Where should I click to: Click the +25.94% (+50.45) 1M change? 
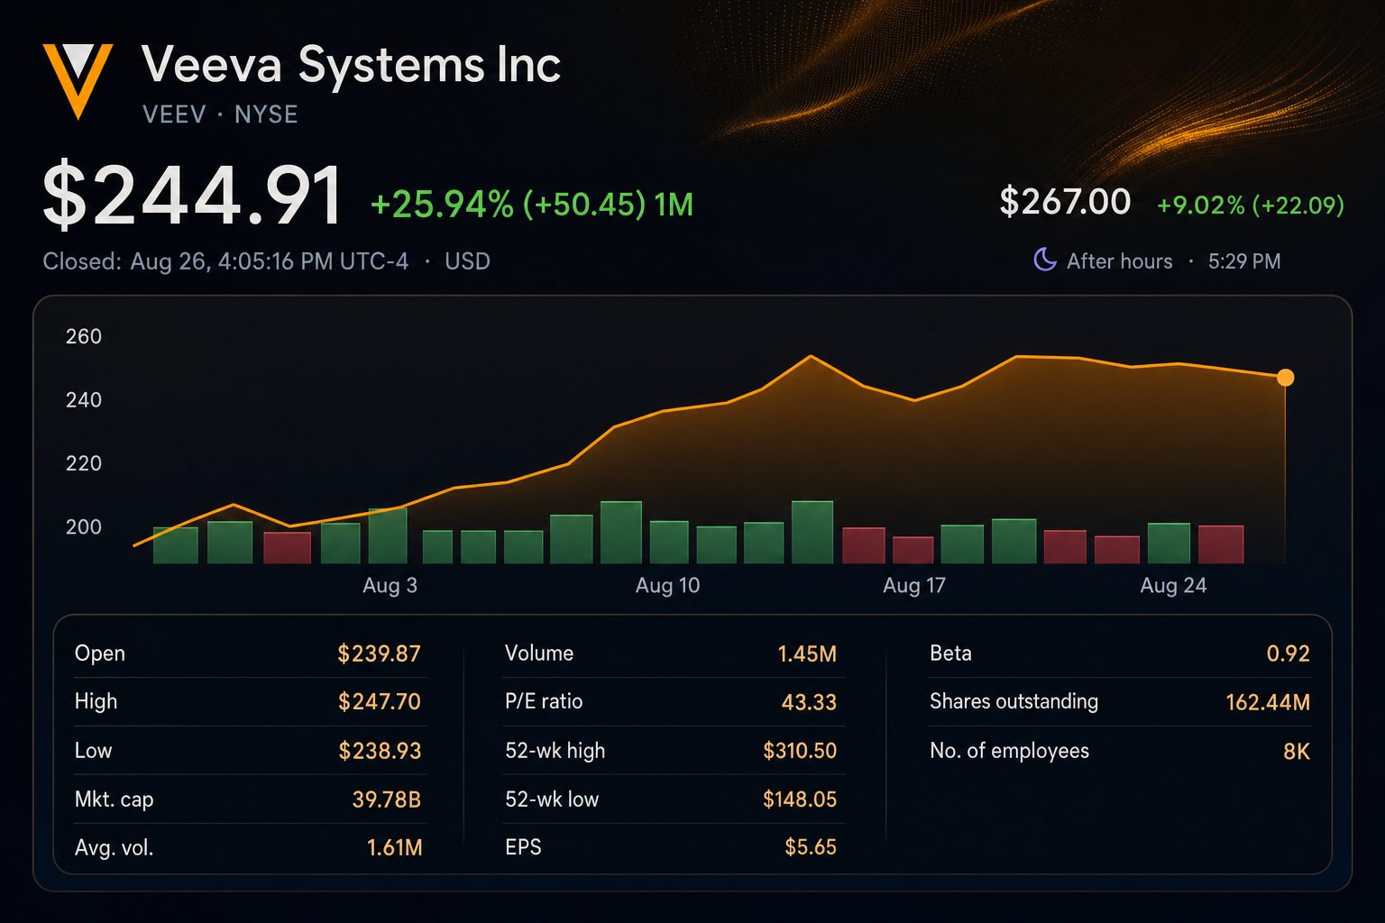(532, 205)
